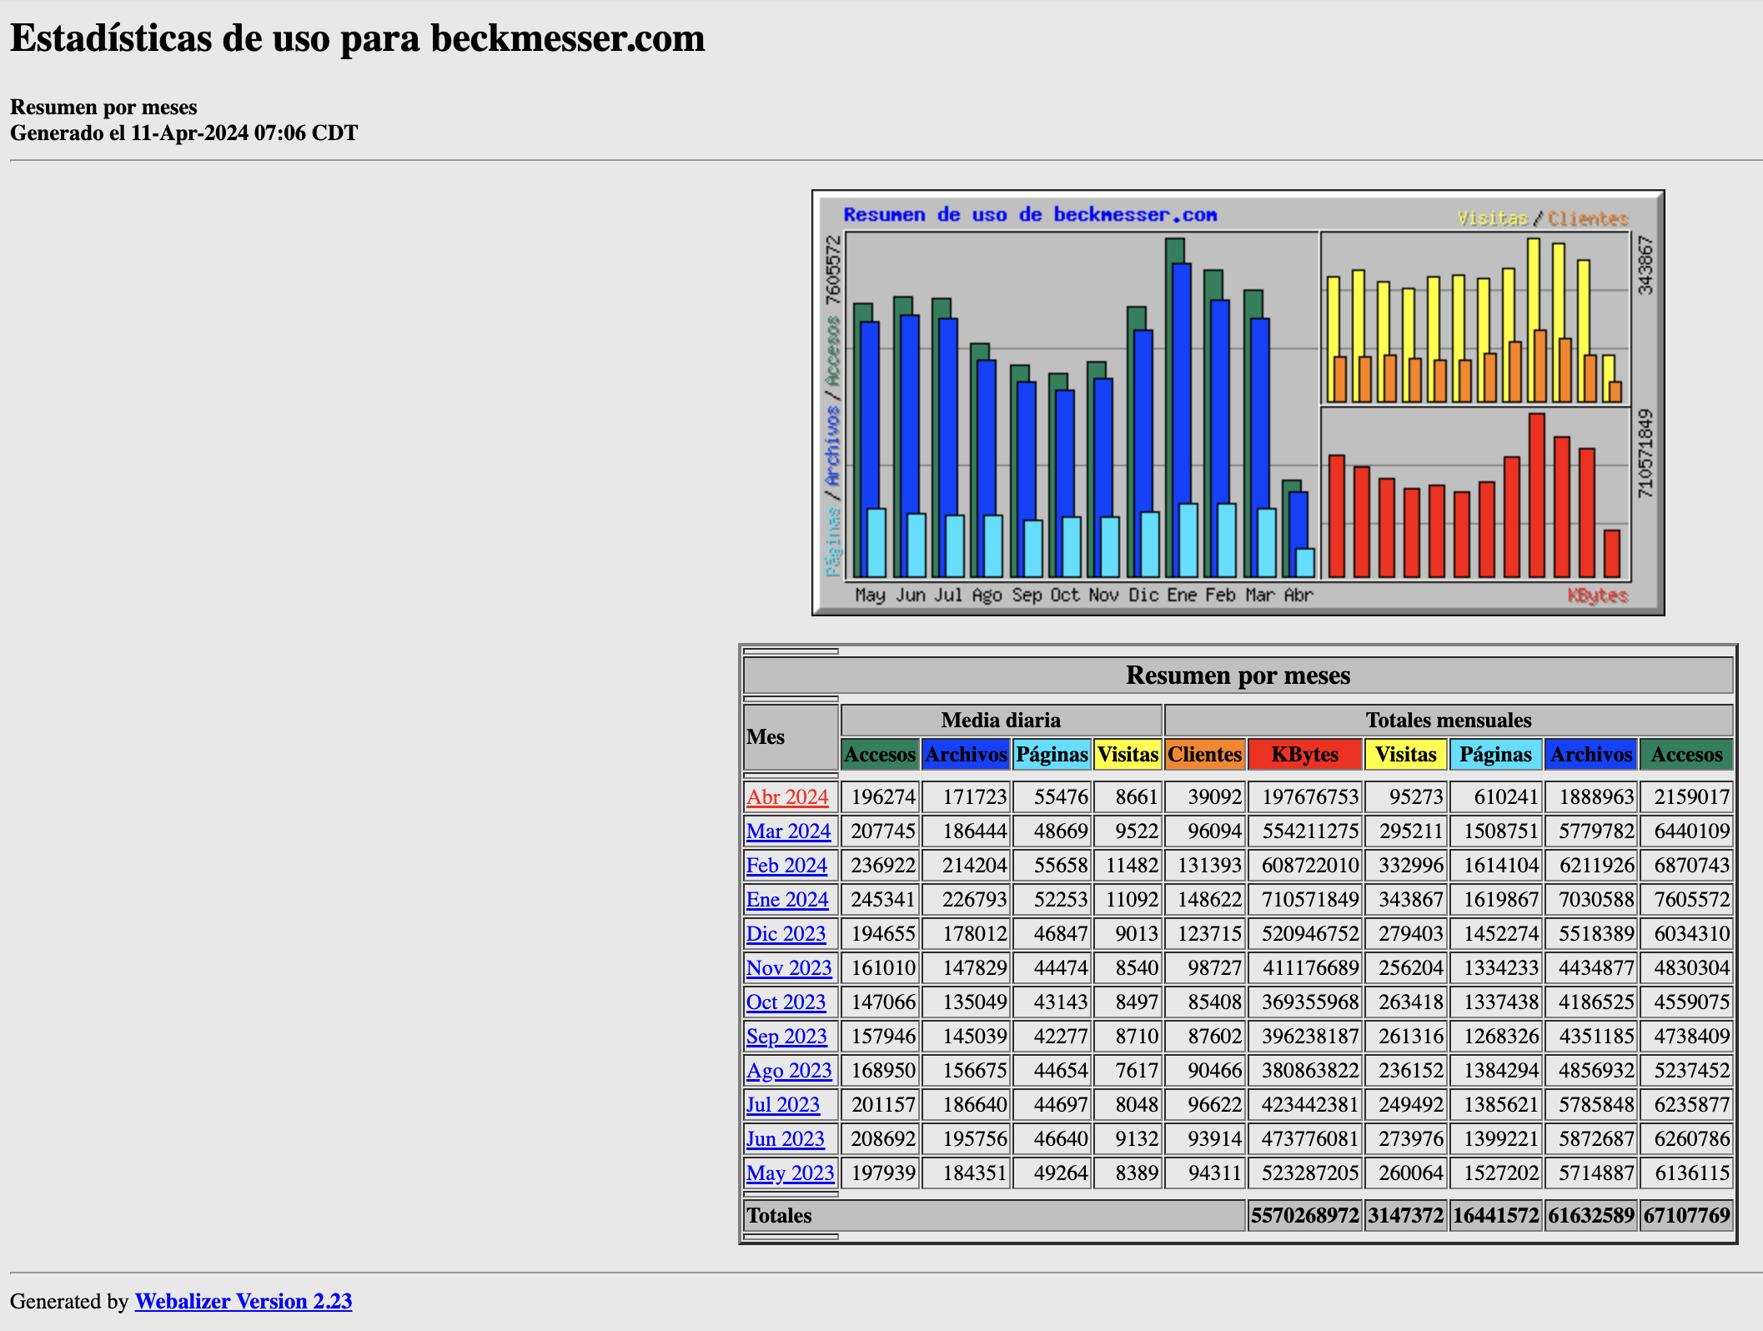Viewport: 1763px width, 1331px height.
Task: Click the Resumen por meses table title
Action: (1238, 676)
